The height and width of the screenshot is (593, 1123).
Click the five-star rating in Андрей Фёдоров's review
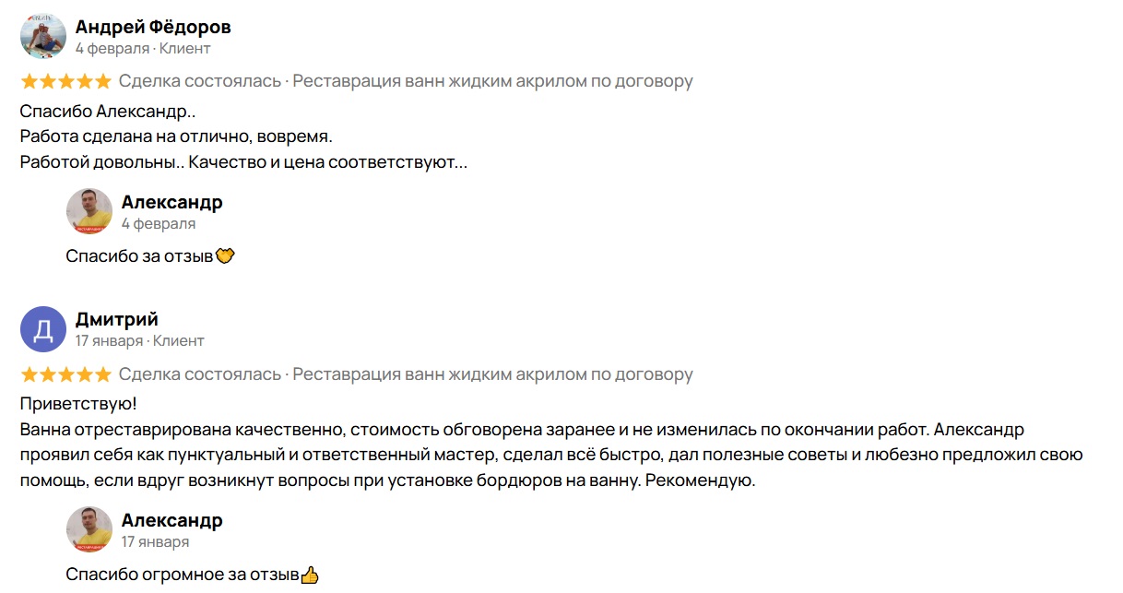[65, 81]
